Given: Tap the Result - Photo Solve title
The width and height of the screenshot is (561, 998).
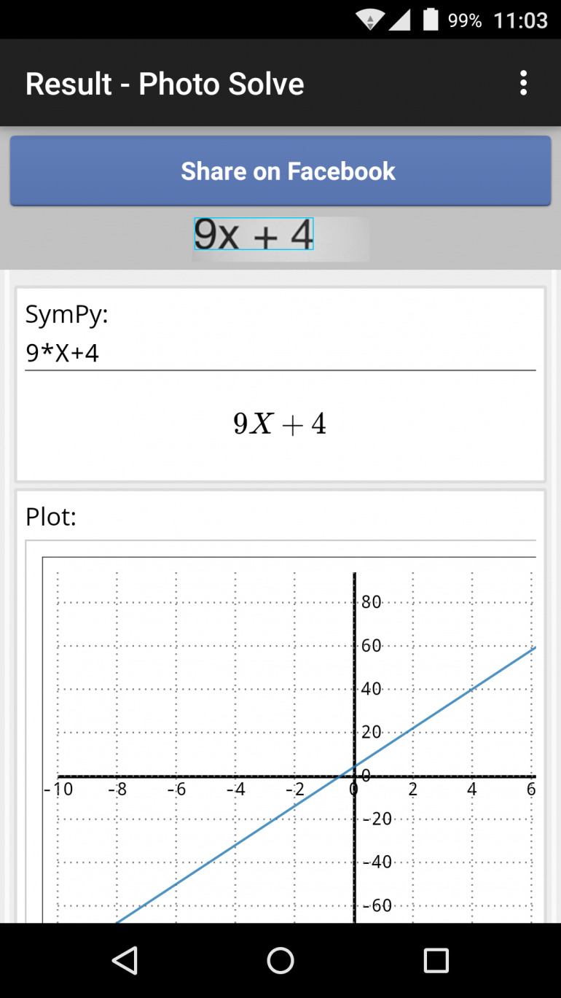Looking at the screenshot, I should [x=164, y=83].
